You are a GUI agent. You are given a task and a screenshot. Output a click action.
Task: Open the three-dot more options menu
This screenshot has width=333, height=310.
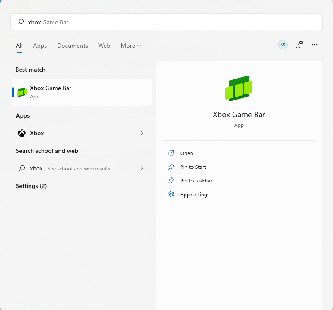[x=315, y=45]
